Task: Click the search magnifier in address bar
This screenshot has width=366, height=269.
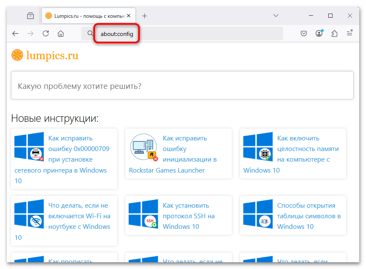Action: click(x=90, y=33)
